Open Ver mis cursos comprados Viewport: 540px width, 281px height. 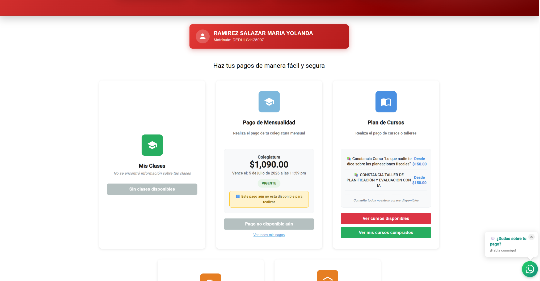pos(386,233)
